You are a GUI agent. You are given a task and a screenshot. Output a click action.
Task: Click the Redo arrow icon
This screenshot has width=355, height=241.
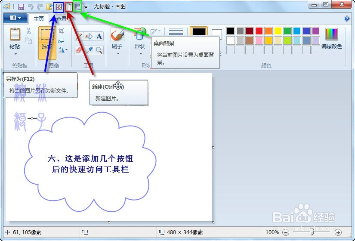tap(40, 7)
